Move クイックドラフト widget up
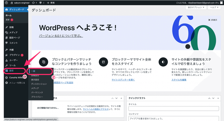Viewport: 224px width, 121px height. click(x=209, y=98)
